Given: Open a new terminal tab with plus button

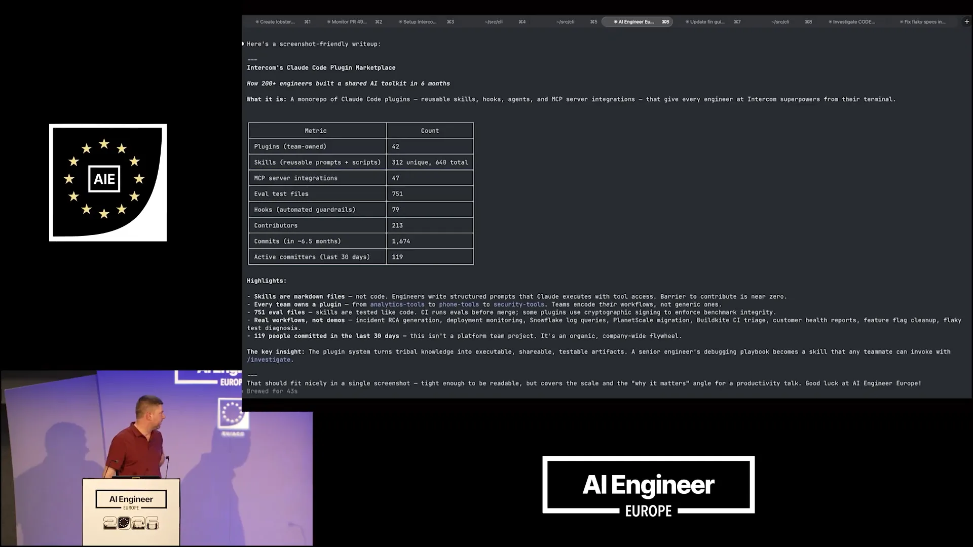Looking at the screenshot, I should pos(966,22).
